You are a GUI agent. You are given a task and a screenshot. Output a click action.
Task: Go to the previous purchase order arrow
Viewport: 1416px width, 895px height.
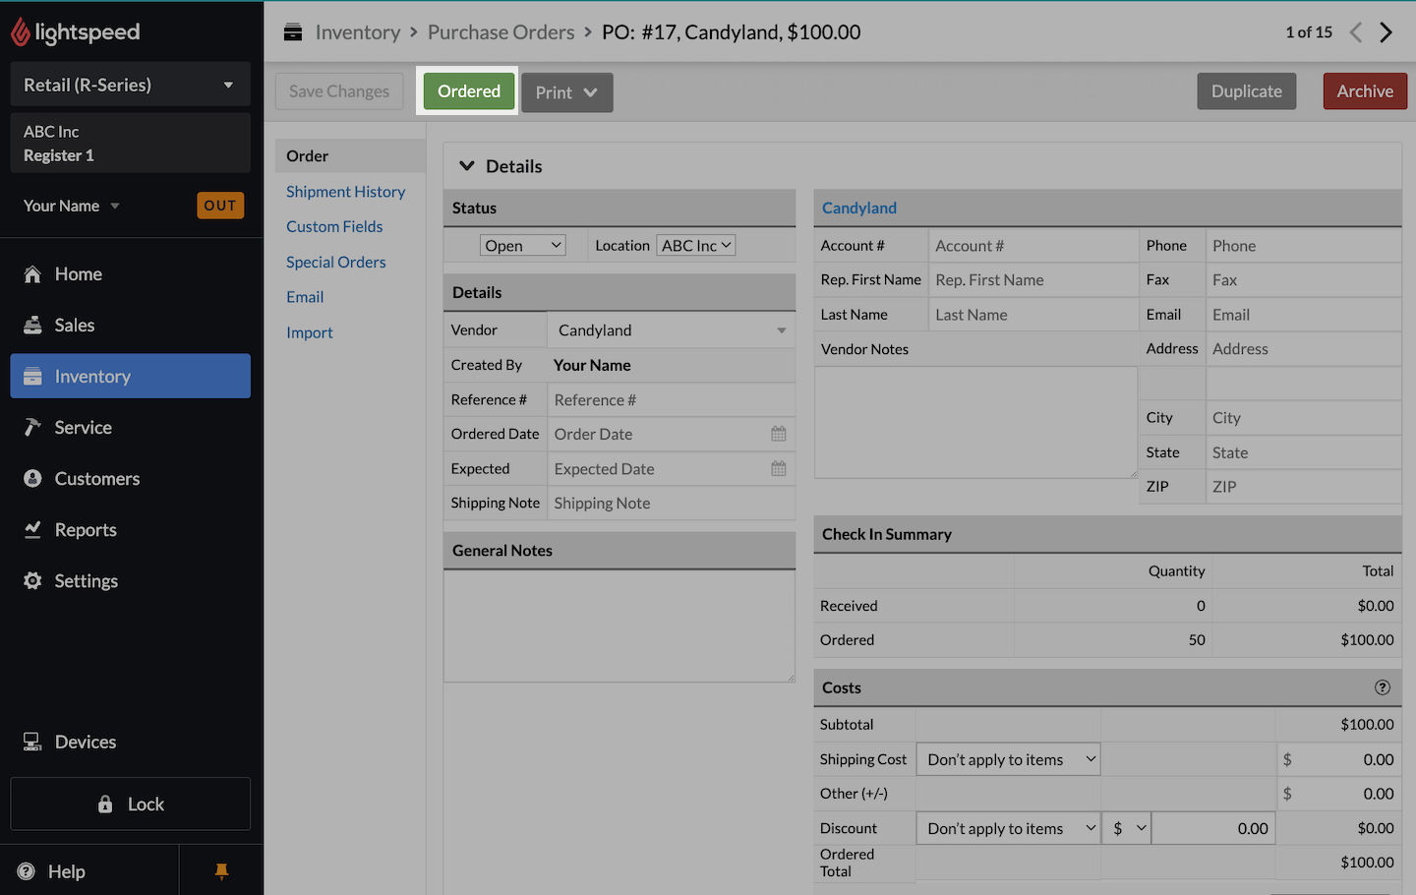coord(1356,32)
